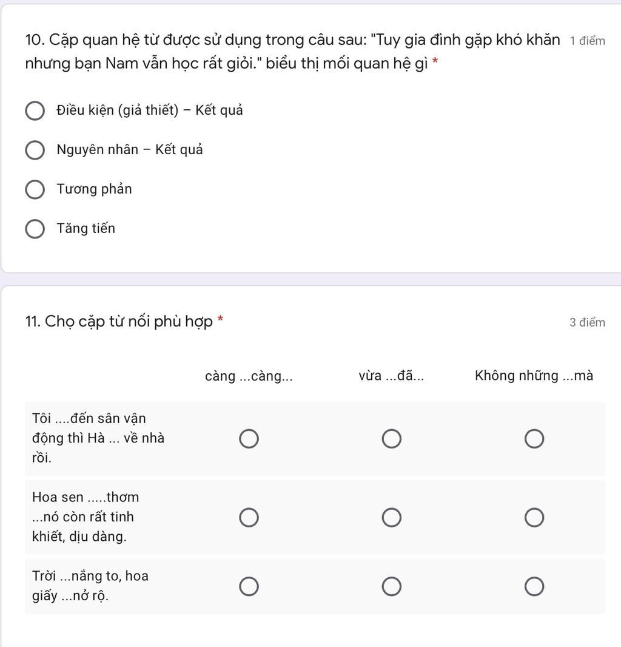Select 'càng ...càng...' for 'Tôi ....đến sân vận động' row
The width and height of the screenshot is (621, 647).
click(x=249, y=438)
